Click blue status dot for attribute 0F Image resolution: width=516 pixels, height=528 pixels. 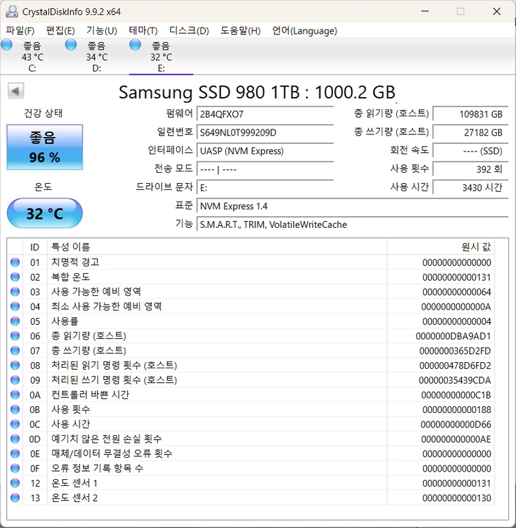click(x=15, y=468)
